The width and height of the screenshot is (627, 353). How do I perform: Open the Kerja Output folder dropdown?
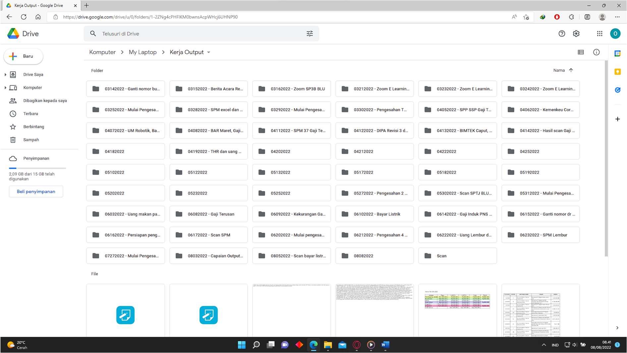(x=208, y=52)
